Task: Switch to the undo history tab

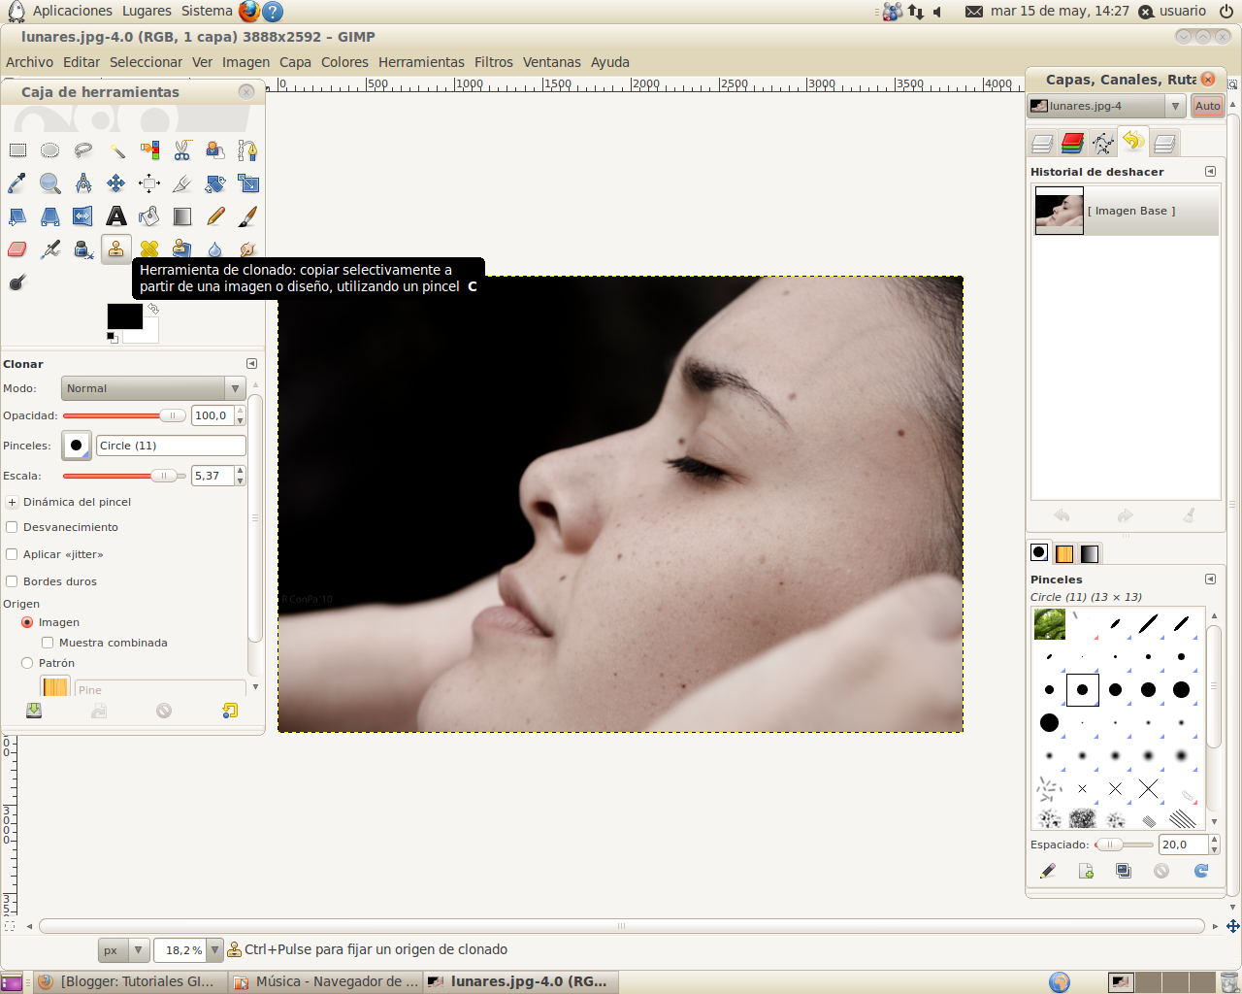Action: pyautogui.click(x=1132, y=142)
